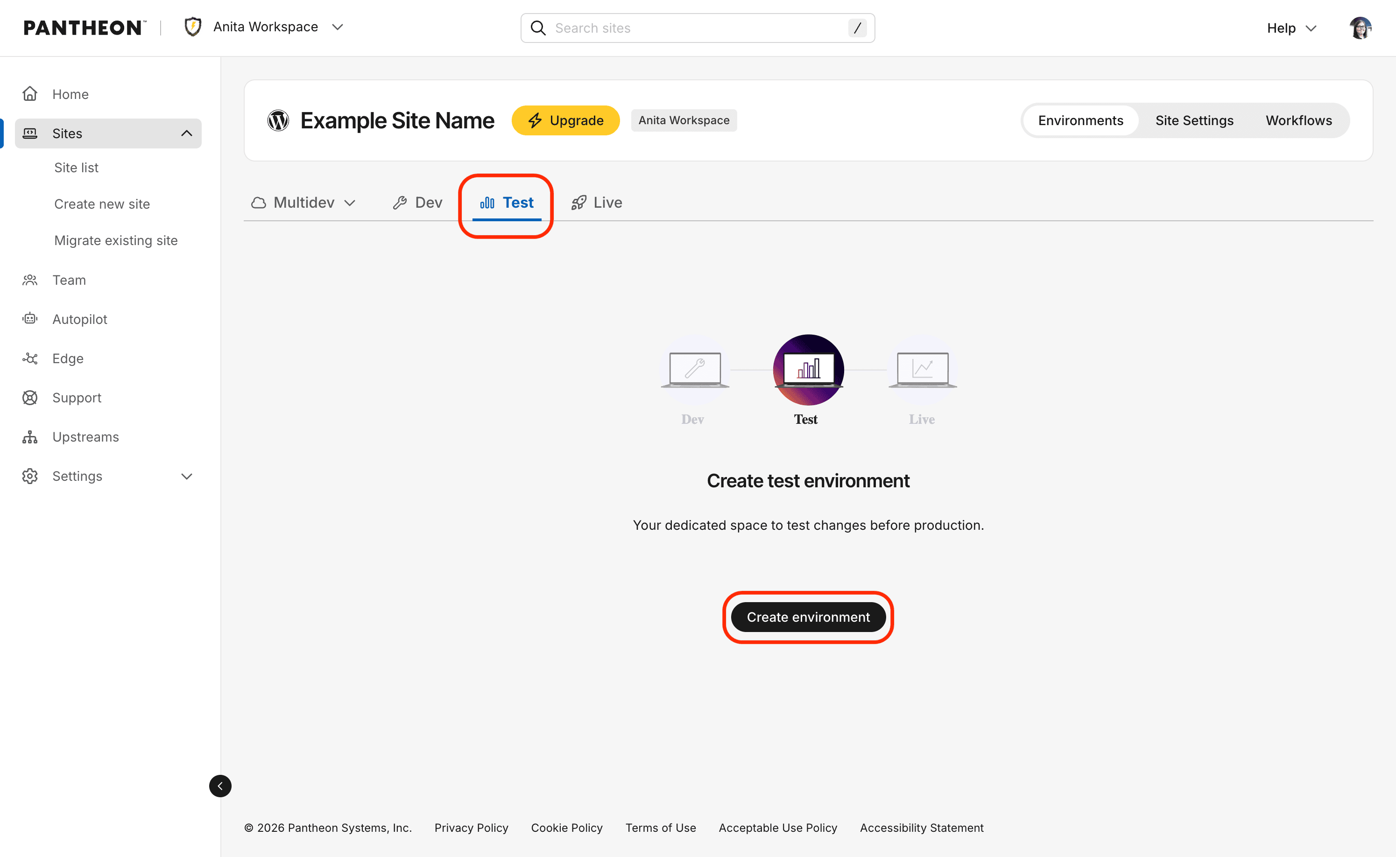Image resolution: width=1396 pixels, height=857 pixels.
Task: Click the Team people icon
Action: click(x=30, y=280)
